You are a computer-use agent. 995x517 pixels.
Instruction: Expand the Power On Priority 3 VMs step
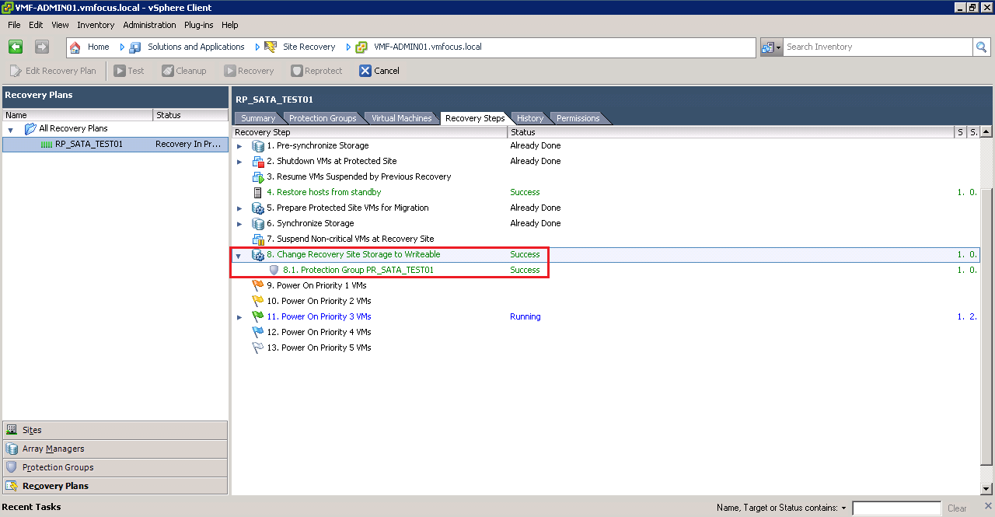[239, 317]
